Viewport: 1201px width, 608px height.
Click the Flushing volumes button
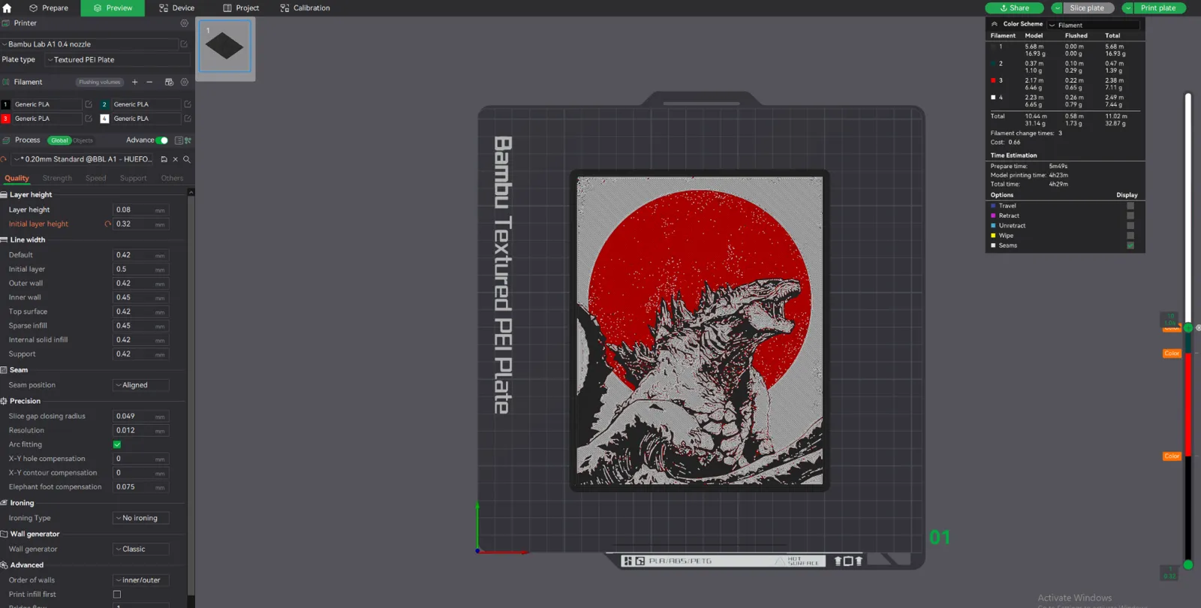pyautogui.click(x=99, y=82)
